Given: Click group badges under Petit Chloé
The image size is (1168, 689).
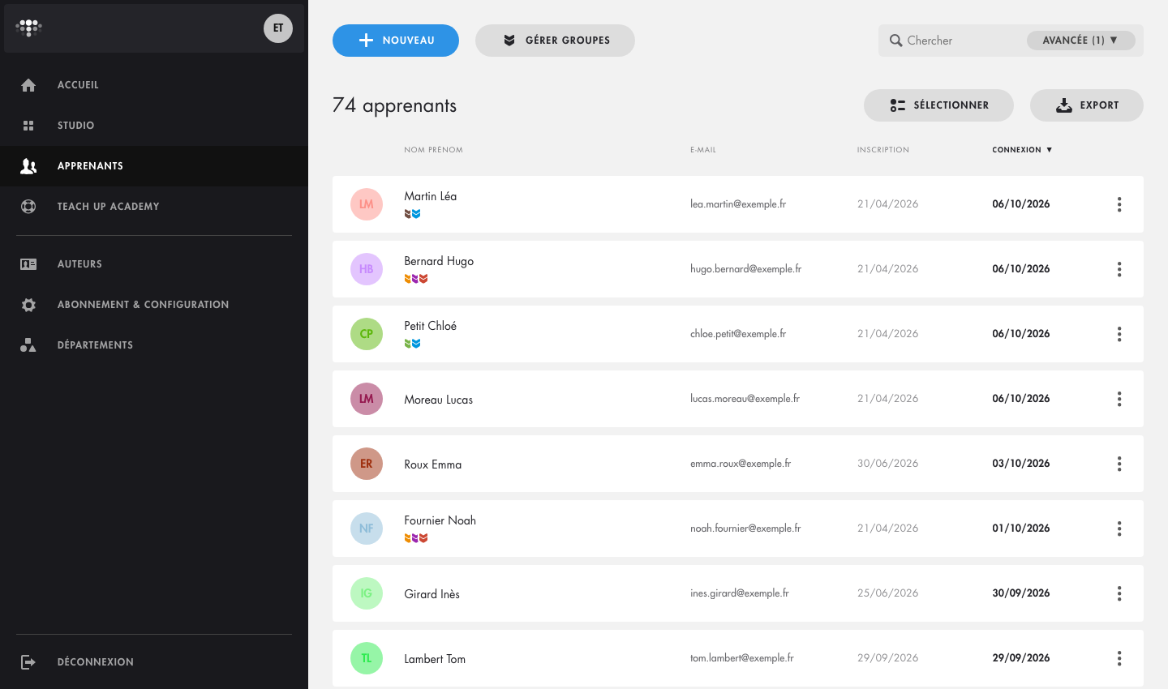Looking at the screenshot, I should click(x=413, y=344).
